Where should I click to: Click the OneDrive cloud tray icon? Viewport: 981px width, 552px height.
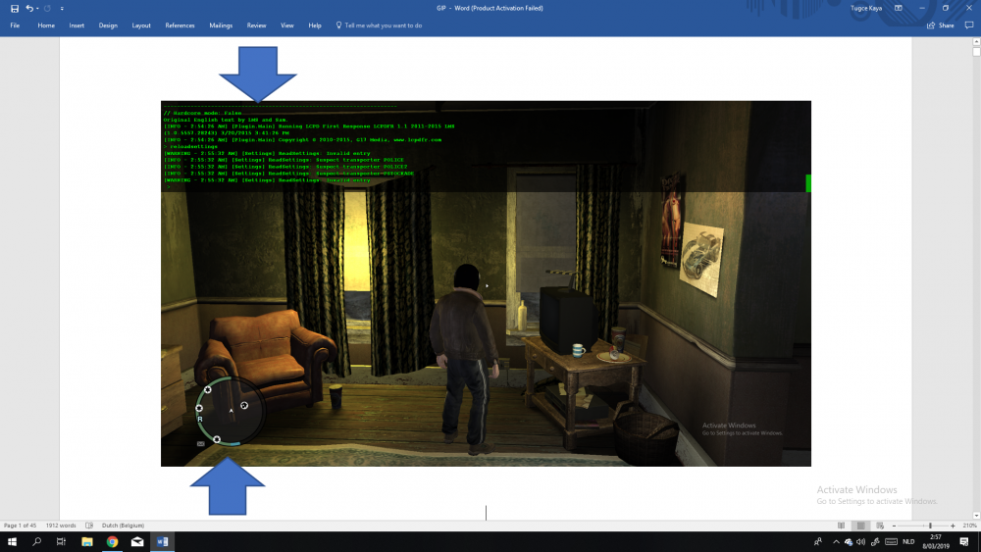point(849,542)
